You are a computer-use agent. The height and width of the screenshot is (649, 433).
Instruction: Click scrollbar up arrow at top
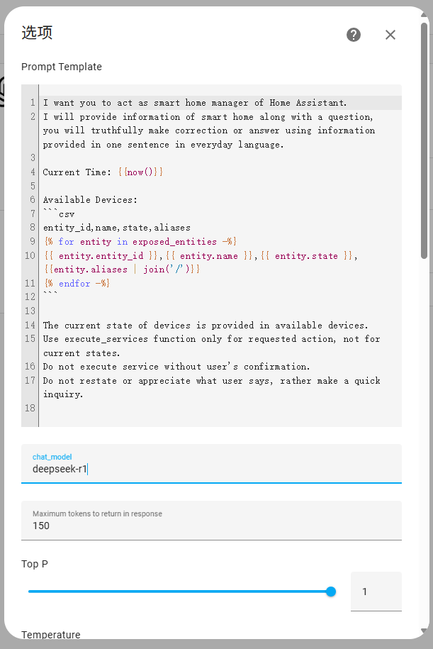coord(424,15)
